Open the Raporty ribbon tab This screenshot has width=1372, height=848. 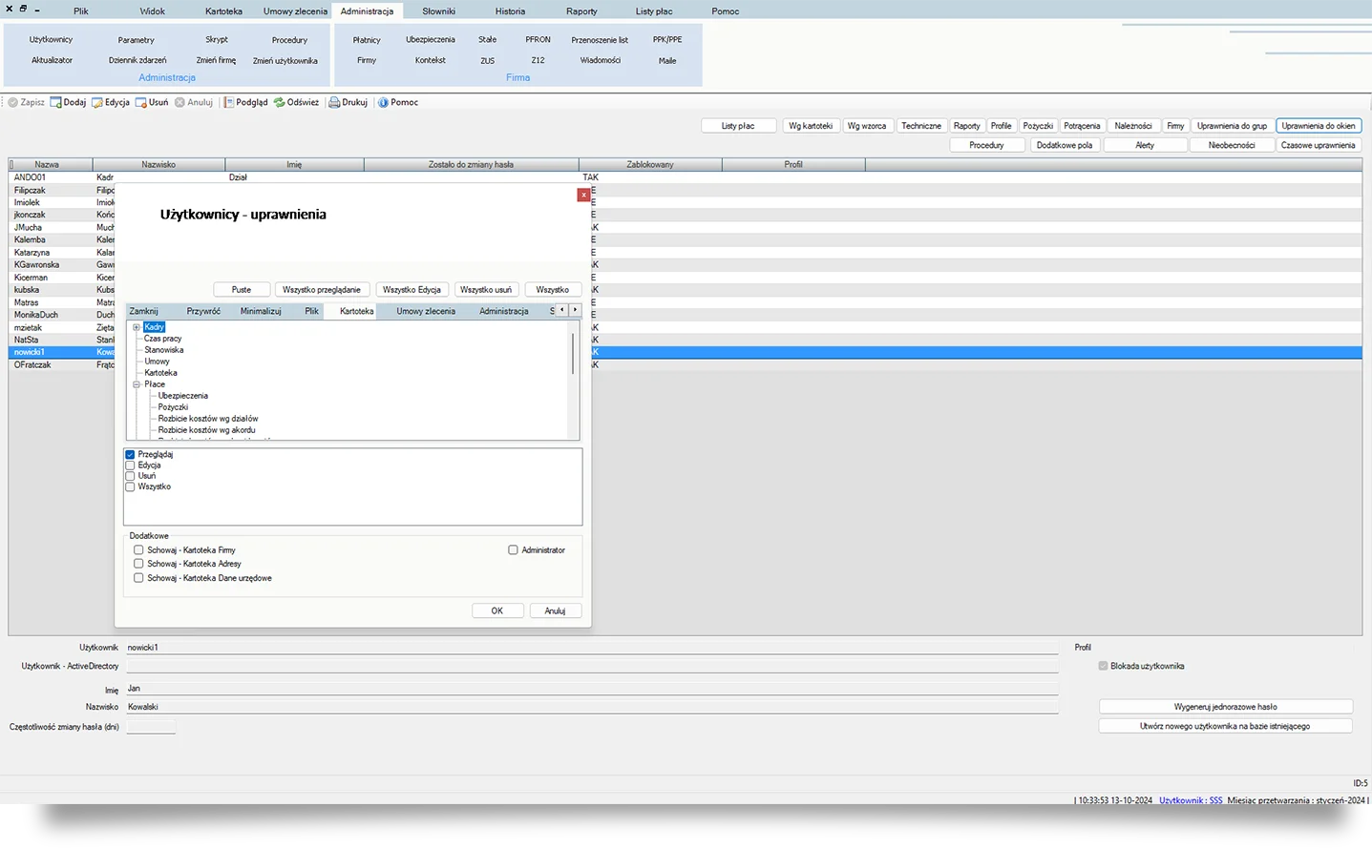pyautogui.click(x=581, y=11)
